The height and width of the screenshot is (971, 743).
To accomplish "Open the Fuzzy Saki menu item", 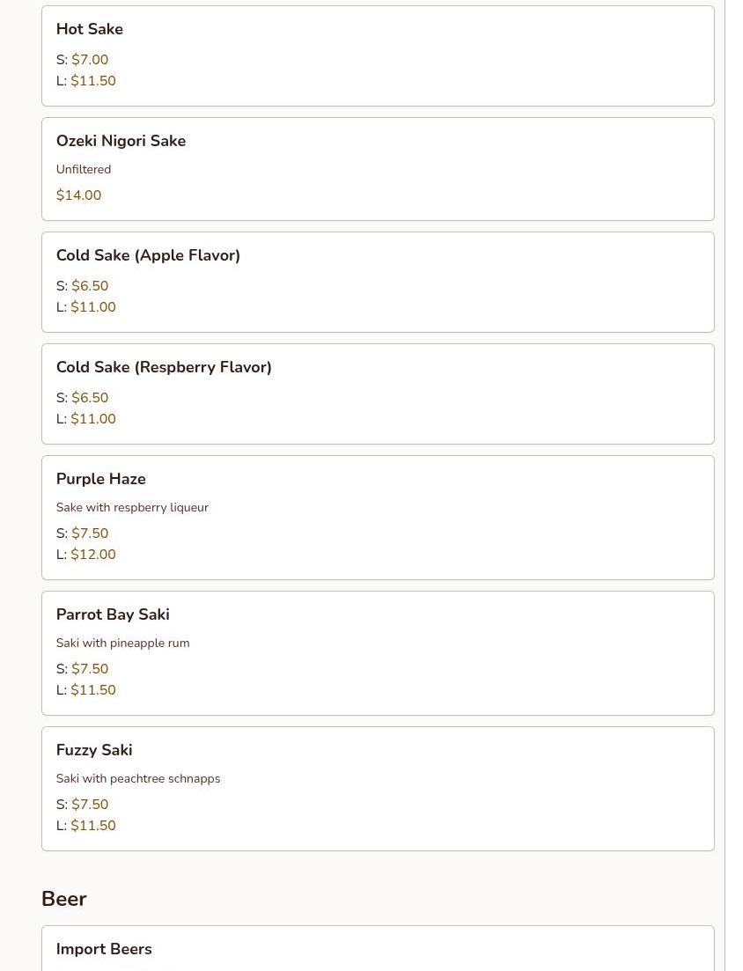I will 94,750.
